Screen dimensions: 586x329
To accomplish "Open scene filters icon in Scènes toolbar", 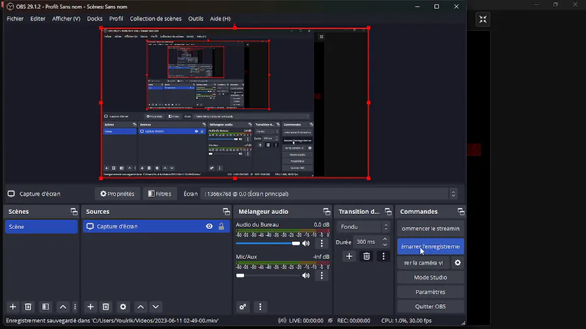I will (x=45, y=307).
